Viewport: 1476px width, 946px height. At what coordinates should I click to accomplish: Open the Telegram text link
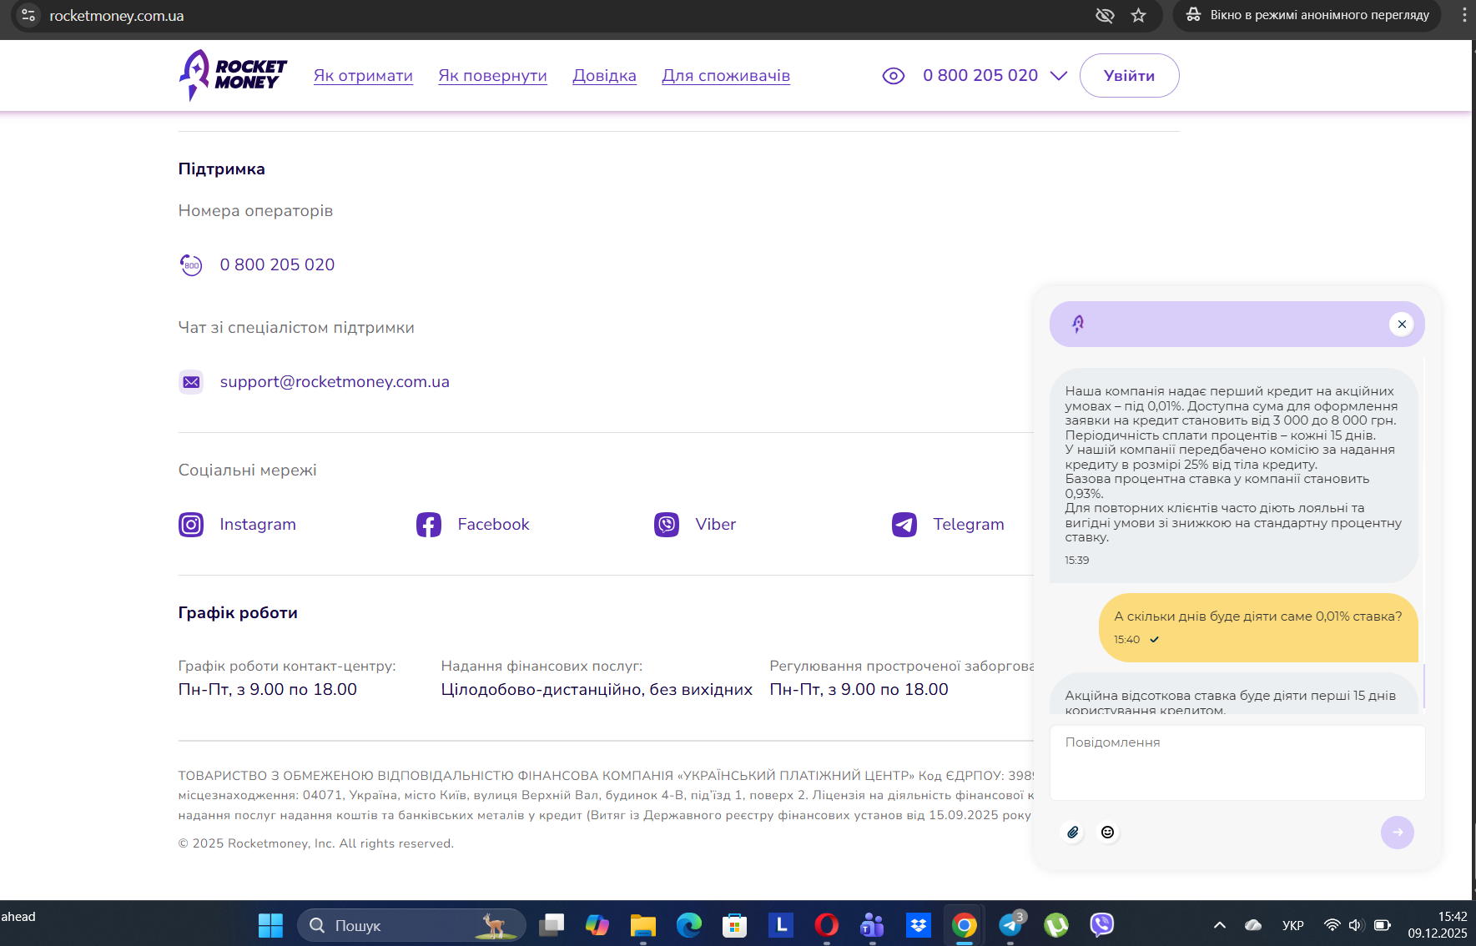pos(969,524)
